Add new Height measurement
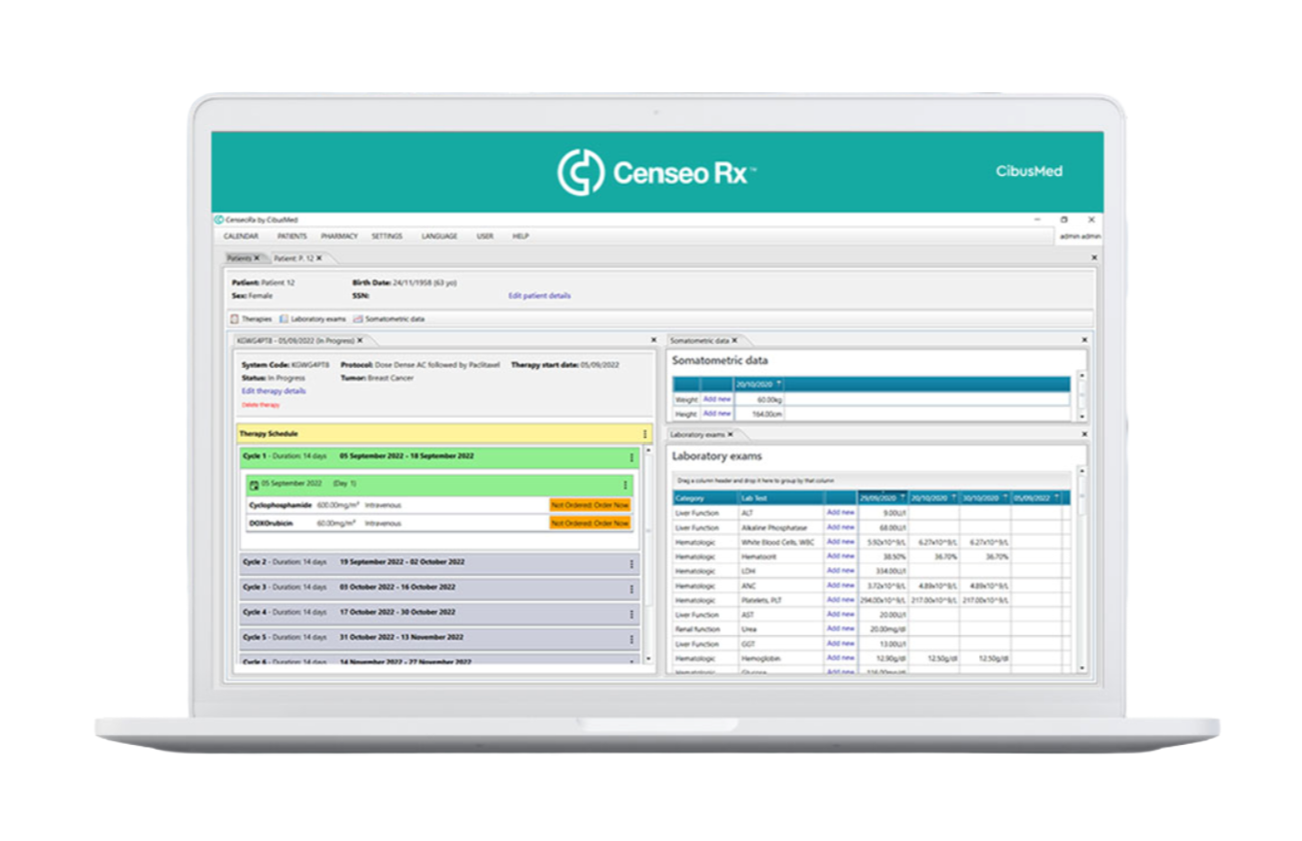 pyautogui.click(x=717, y=413)
